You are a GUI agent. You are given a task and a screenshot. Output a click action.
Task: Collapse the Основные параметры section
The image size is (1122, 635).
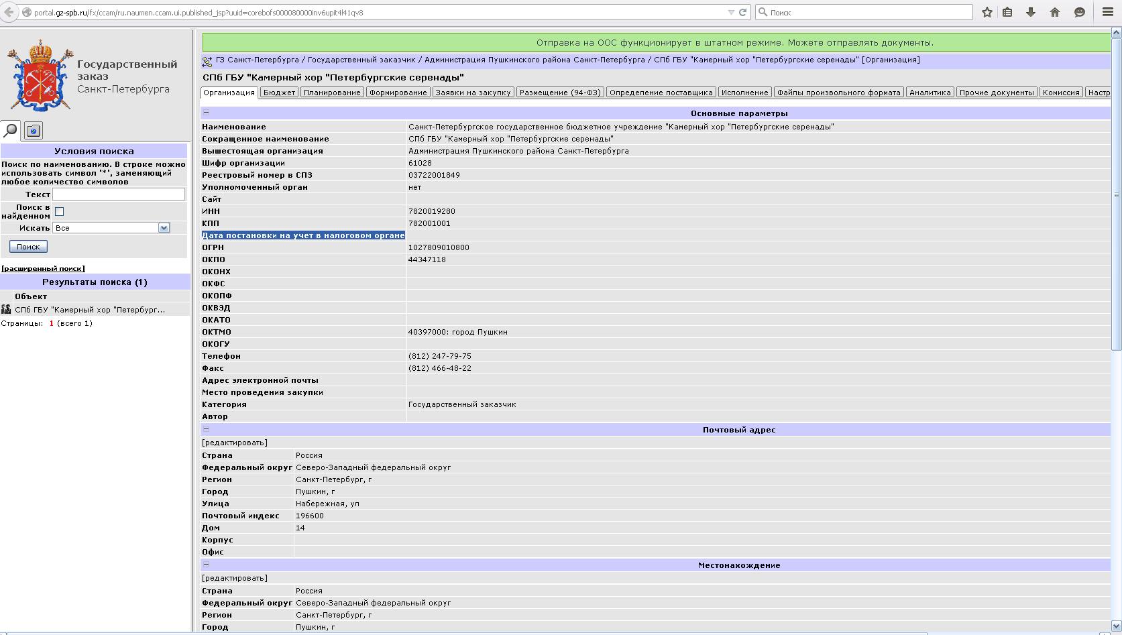point(206,113)
